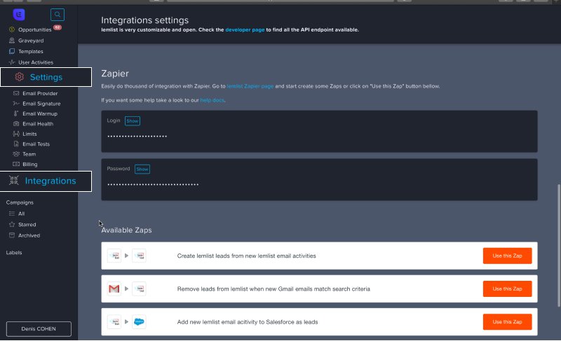Click the Opportunities notification badge
The image size is (561, 341).
click(x=58, y=27)
